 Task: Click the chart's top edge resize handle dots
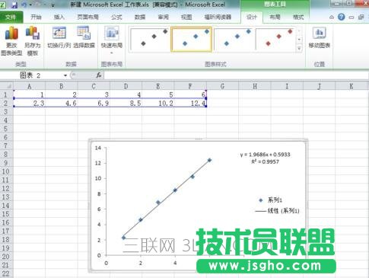click(x=199, y=139)
